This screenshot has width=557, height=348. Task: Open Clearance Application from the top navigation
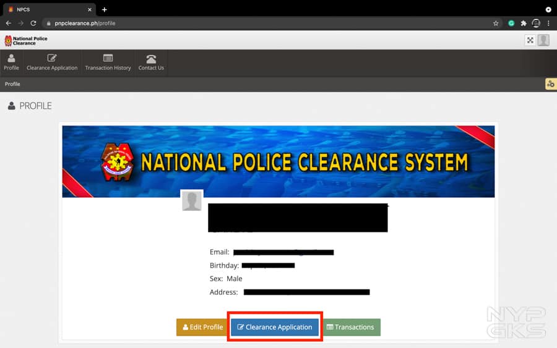click(52, 62)
